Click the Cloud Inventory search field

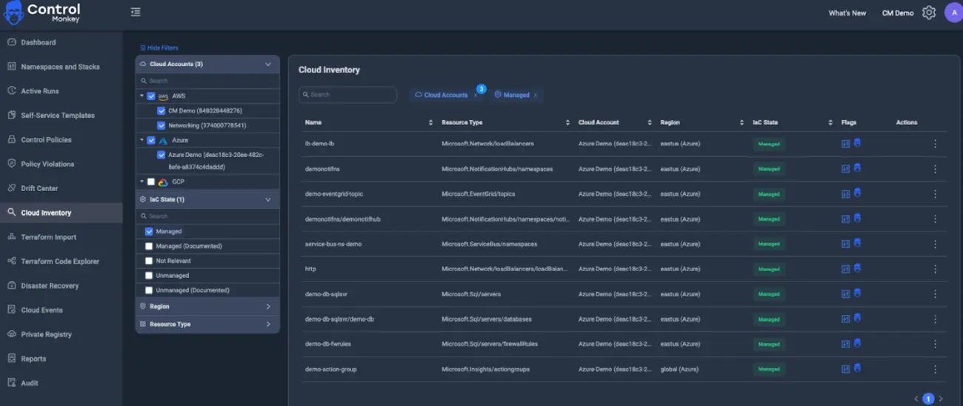[348, 95]
